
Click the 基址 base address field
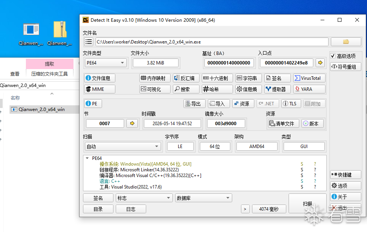(229, 63)
